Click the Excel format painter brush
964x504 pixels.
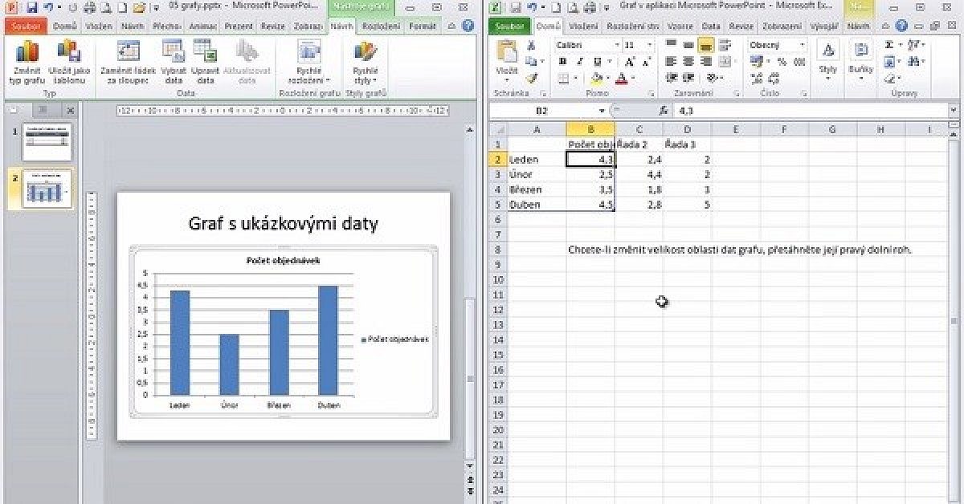click(531, 79)
